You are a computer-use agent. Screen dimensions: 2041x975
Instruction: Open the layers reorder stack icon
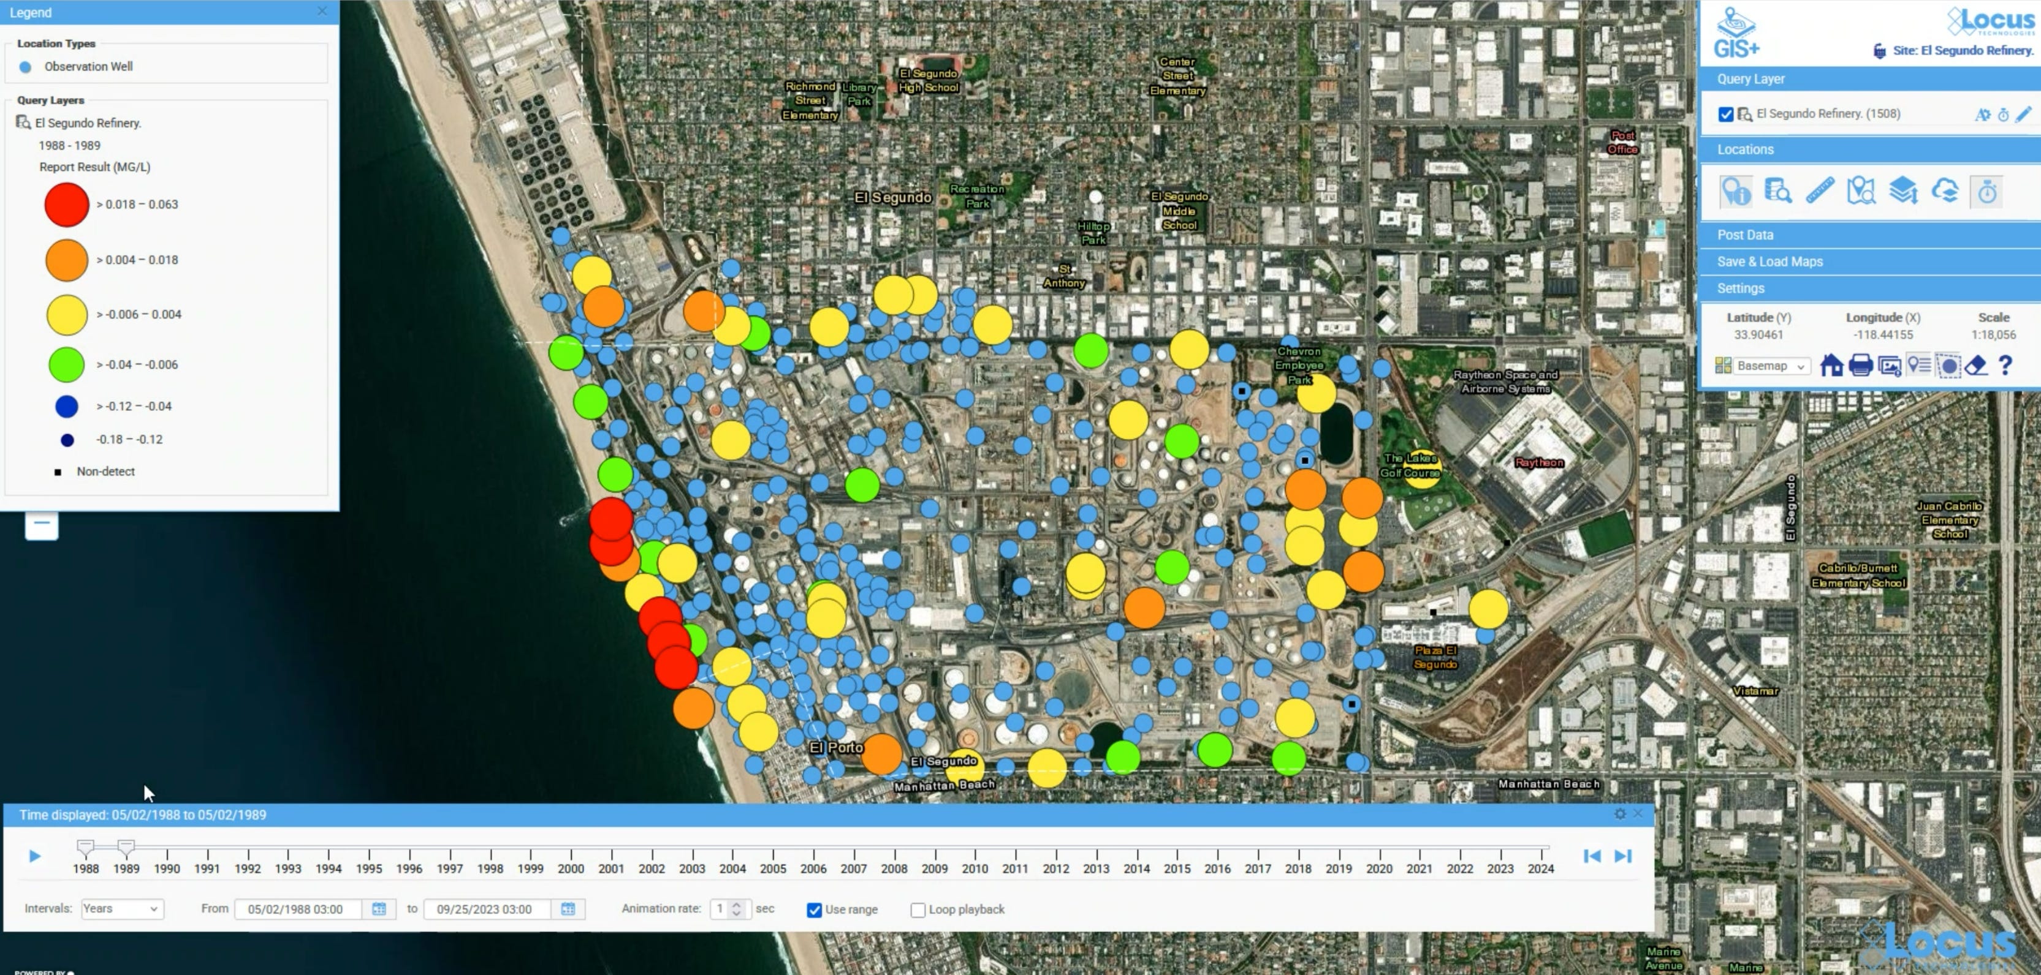[x=1903, y=192]
